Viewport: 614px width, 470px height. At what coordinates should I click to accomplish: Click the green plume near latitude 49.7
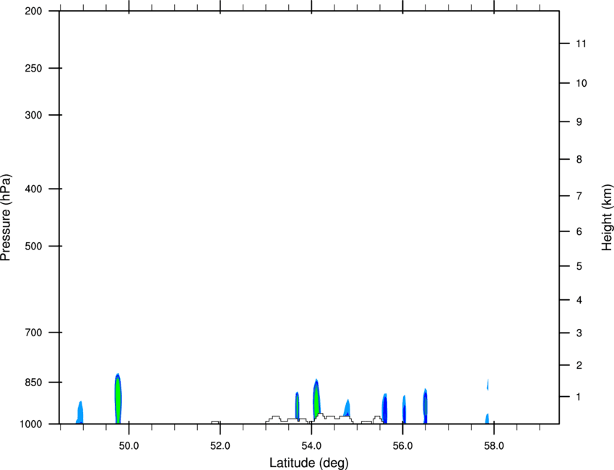click(118, 398)
